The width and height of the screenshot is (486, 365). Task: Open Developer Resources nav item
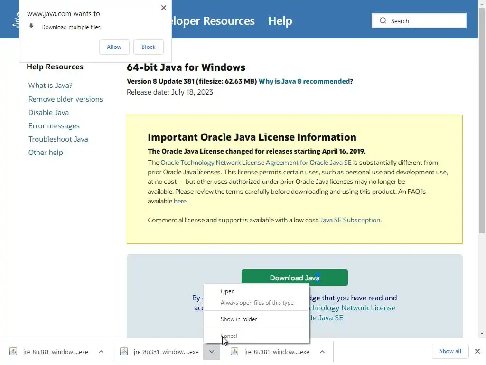(x=213, y=21)
